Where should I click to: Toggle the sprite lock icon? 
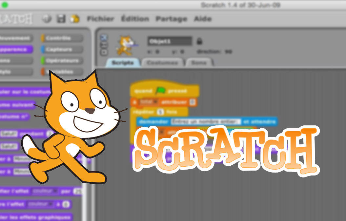(199, 41)
